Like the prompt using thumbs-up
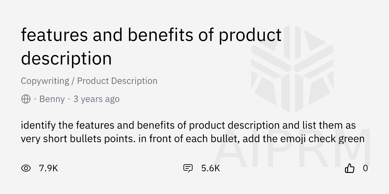Screen dimensions: 389x194 (350, 168)
